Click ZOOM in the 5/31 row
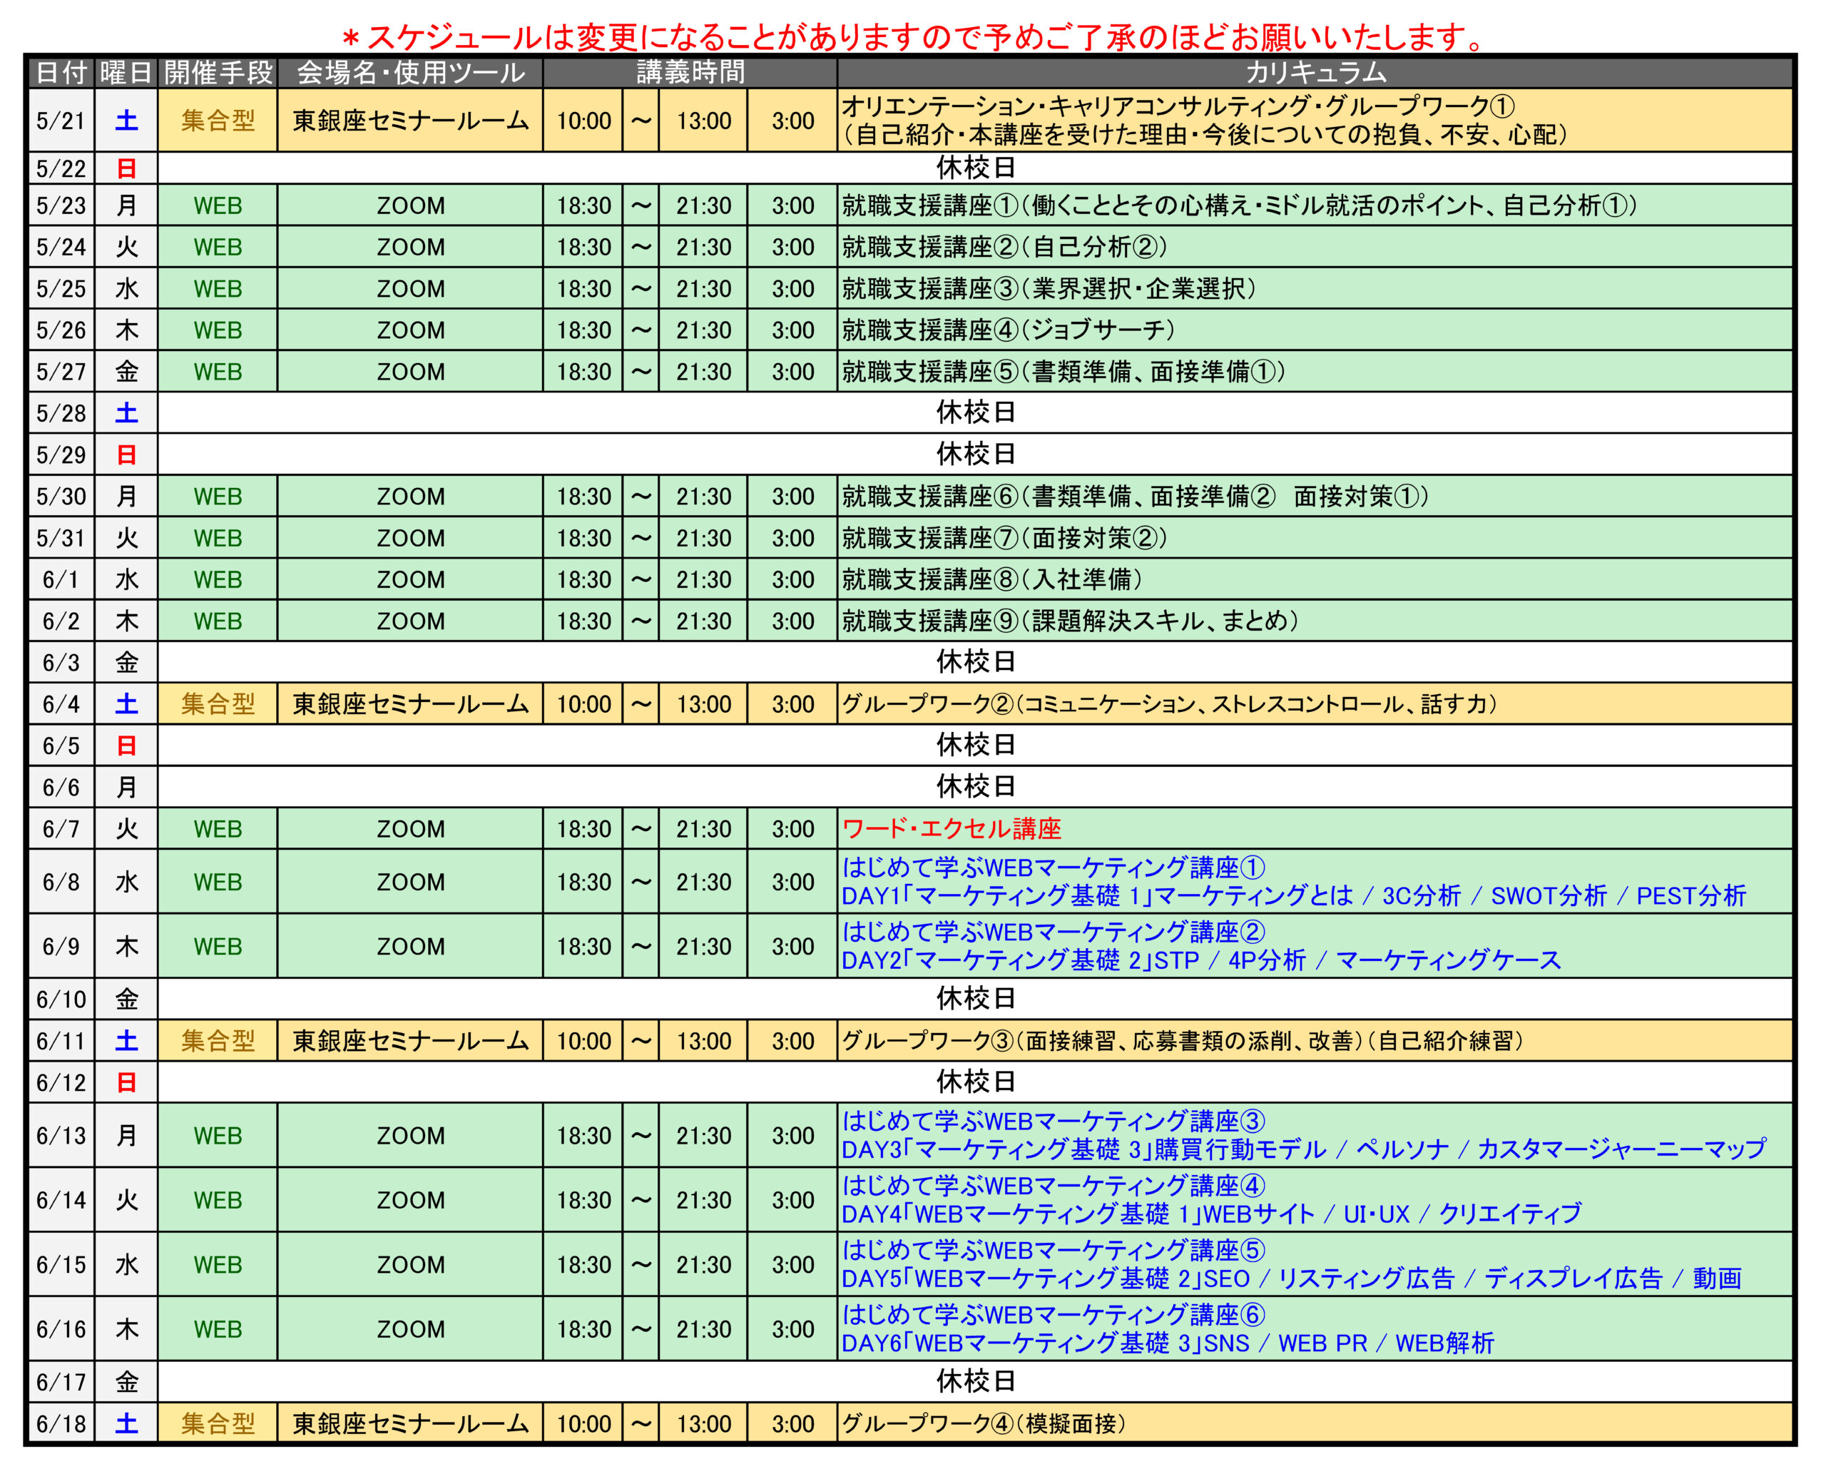 pos(411,537)
